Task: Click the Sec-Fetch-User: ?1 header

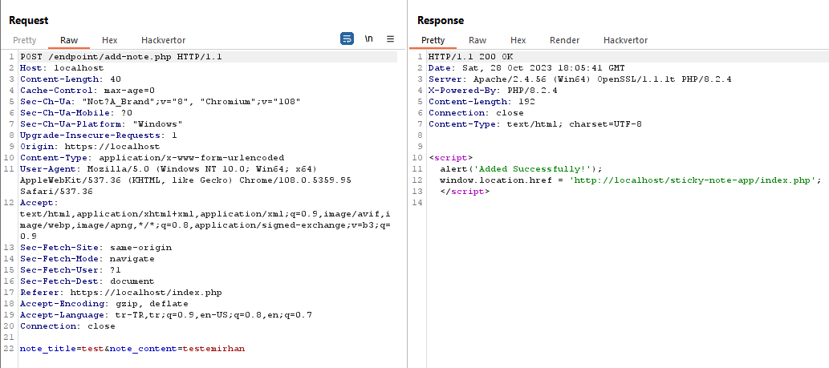Action: [71, 270]
